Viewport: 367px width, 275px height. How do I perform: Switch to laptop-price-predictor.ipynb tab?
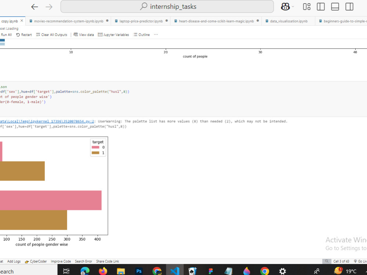(x=141, y=21)
